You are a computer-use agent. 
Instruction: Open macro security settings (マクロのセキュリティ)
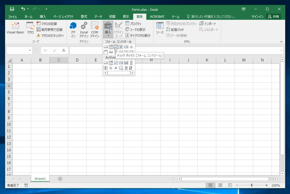[x=50, y=35]
